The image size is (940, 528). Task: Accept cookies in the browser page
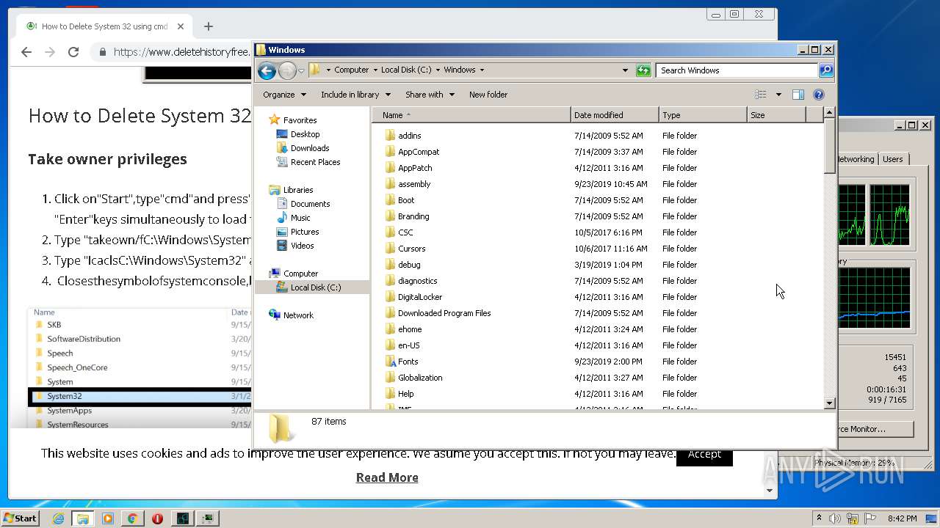(704, 454)
